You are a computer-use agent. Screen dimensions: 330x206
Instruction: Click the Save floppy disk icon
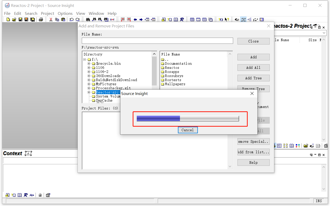pyautogui.click(x=20, y=19)
